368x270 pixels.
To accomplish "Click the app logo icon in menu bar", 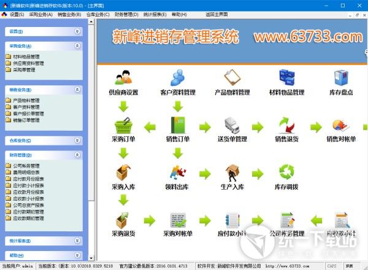I will point(4,15).
